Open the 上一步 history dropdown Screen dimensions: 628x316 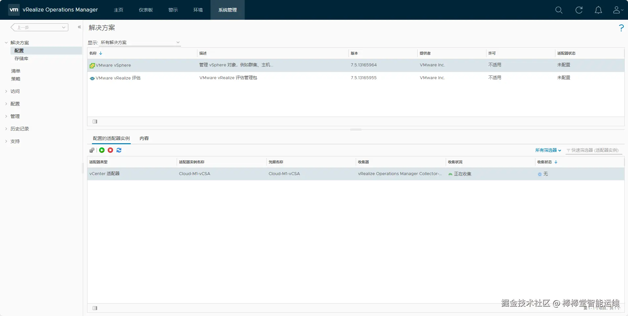(x=39, y=27)
